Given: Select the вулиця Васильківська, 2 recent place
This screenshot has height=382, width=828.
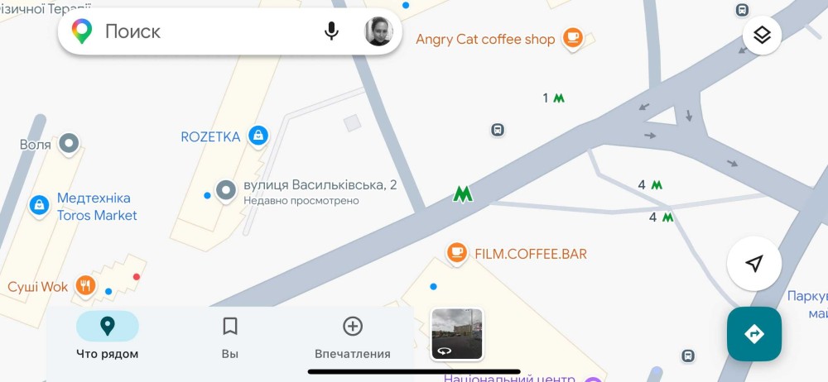Looking at the screenshot, I should tap(227, 191).
